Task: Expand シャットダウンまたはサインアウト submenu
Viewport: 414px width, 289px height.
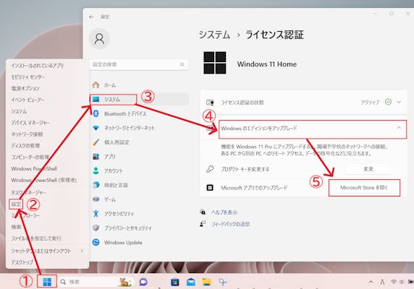Action: coord(82,251)
